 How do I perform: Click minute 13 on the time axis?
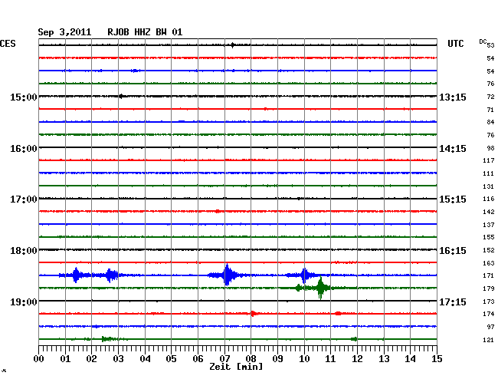point(384,359)
